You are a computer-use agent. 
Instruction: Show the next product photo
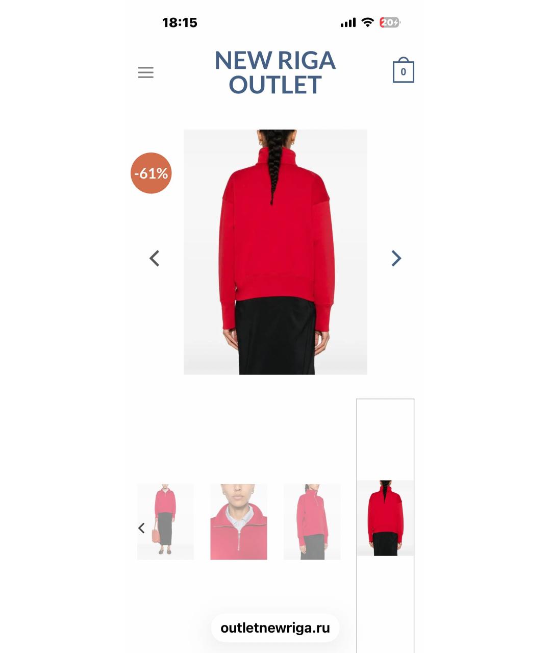(x=396, y=258)
